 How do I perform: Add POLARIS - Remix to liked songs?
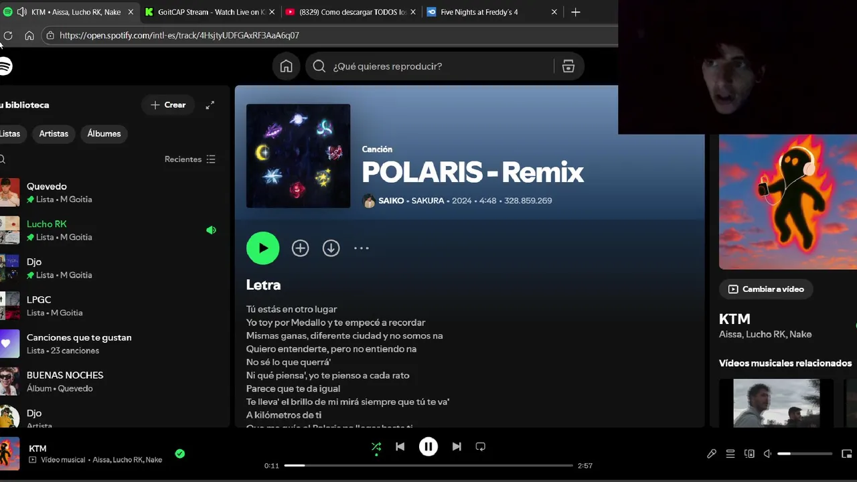[300, 248]
